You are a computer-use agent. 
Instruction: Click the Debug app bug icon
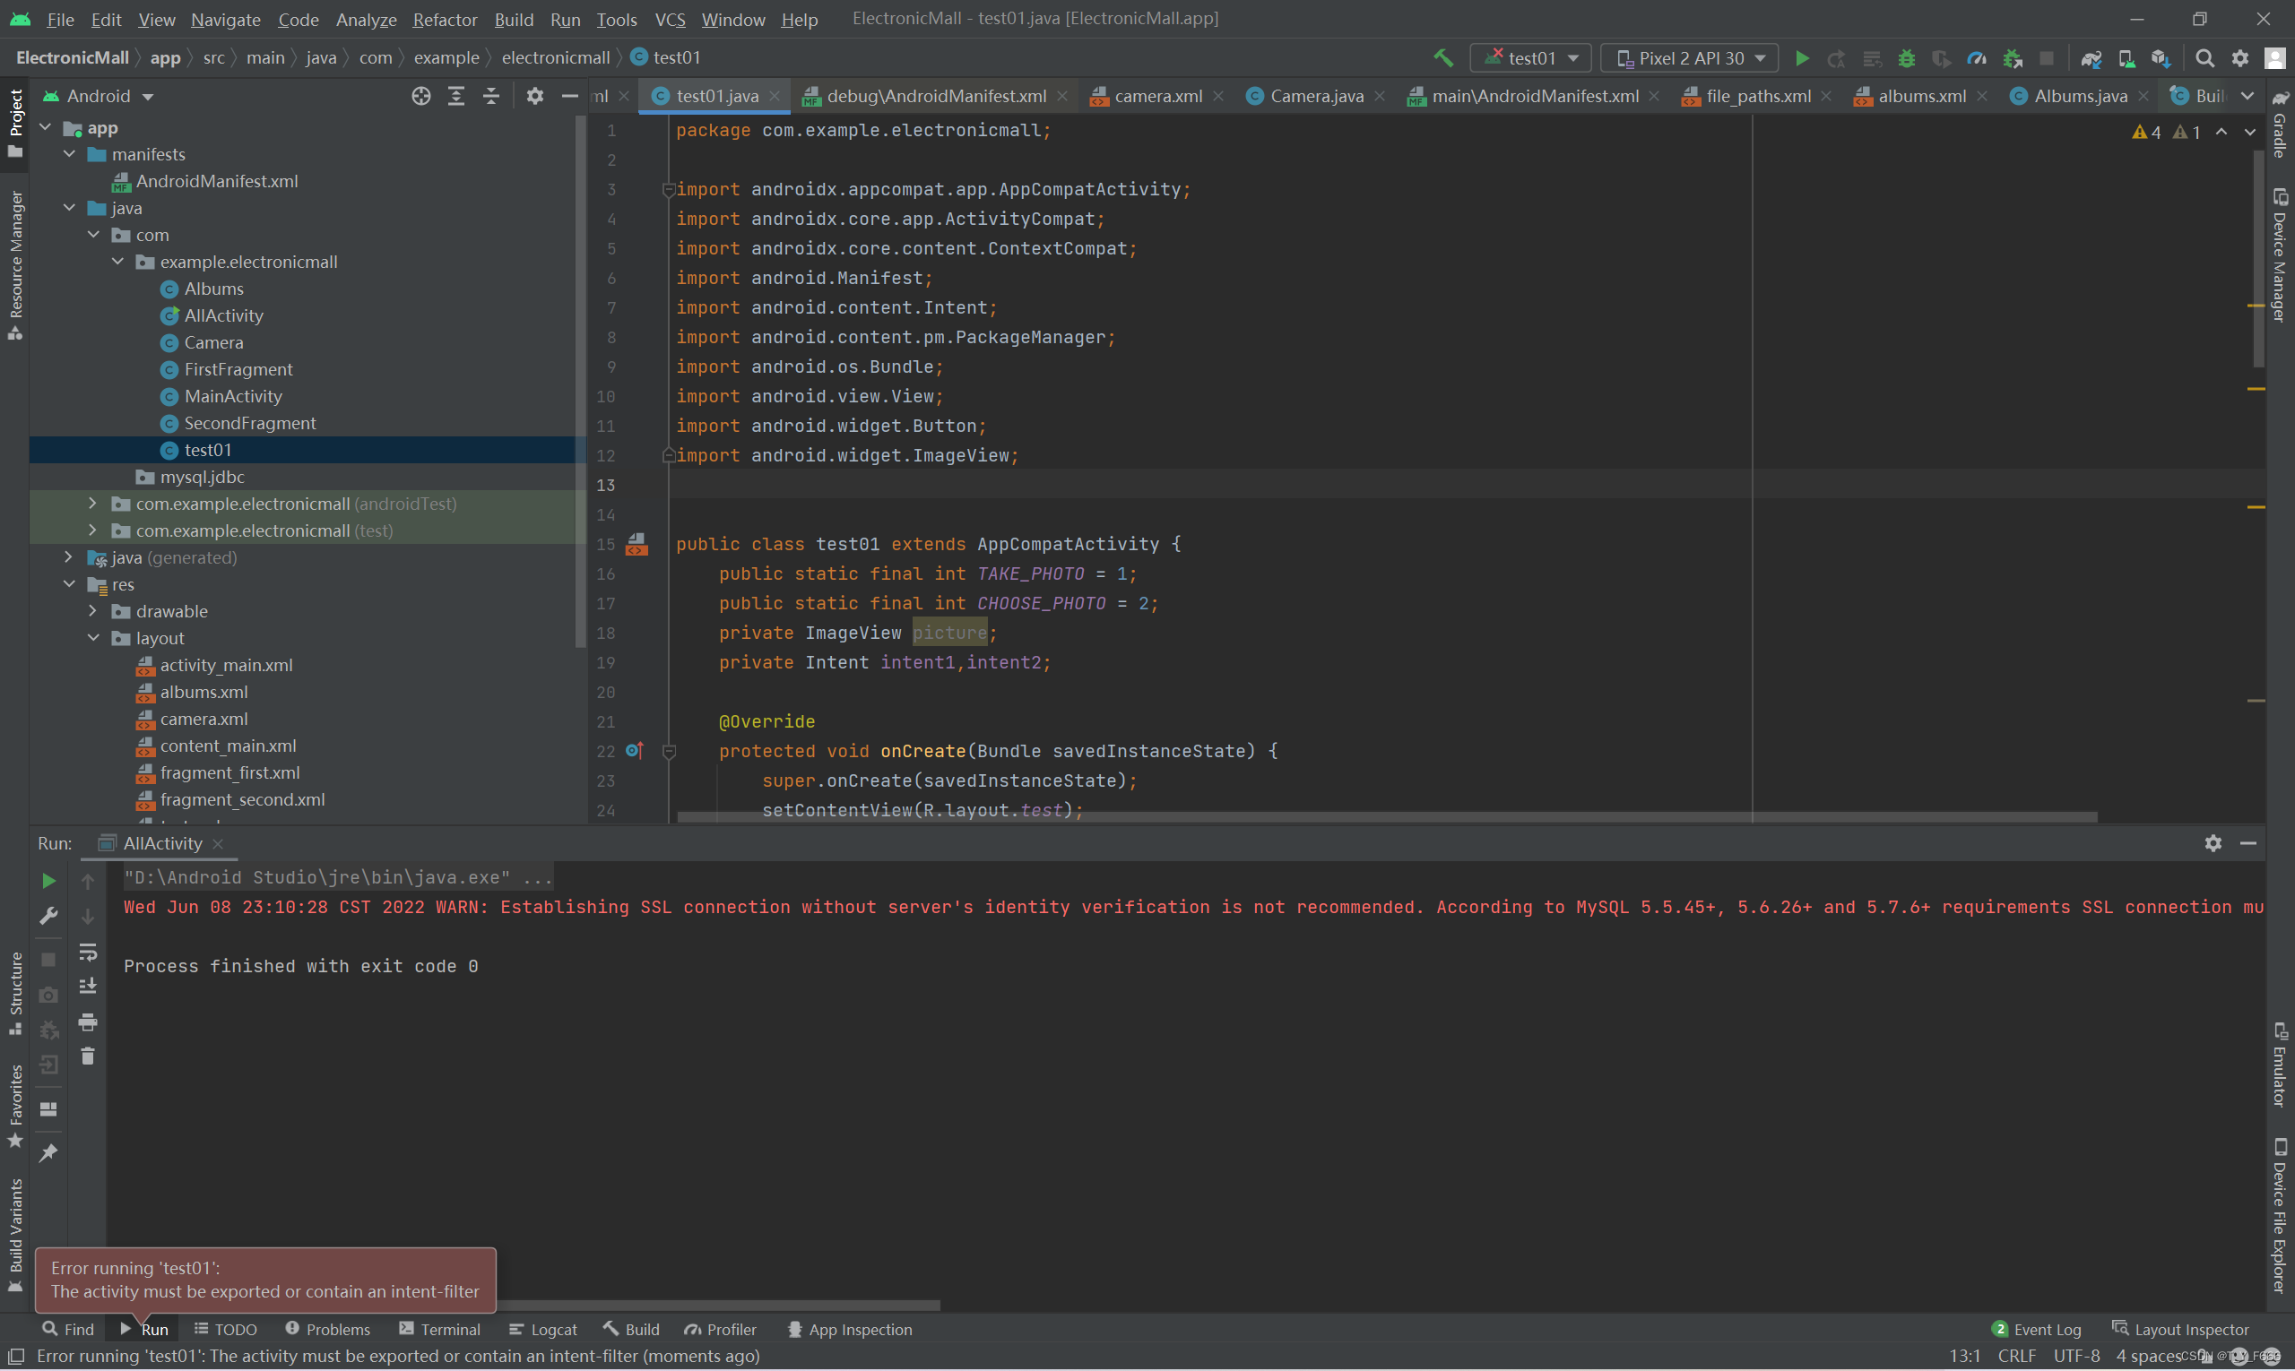click(x=1906, y=58)
